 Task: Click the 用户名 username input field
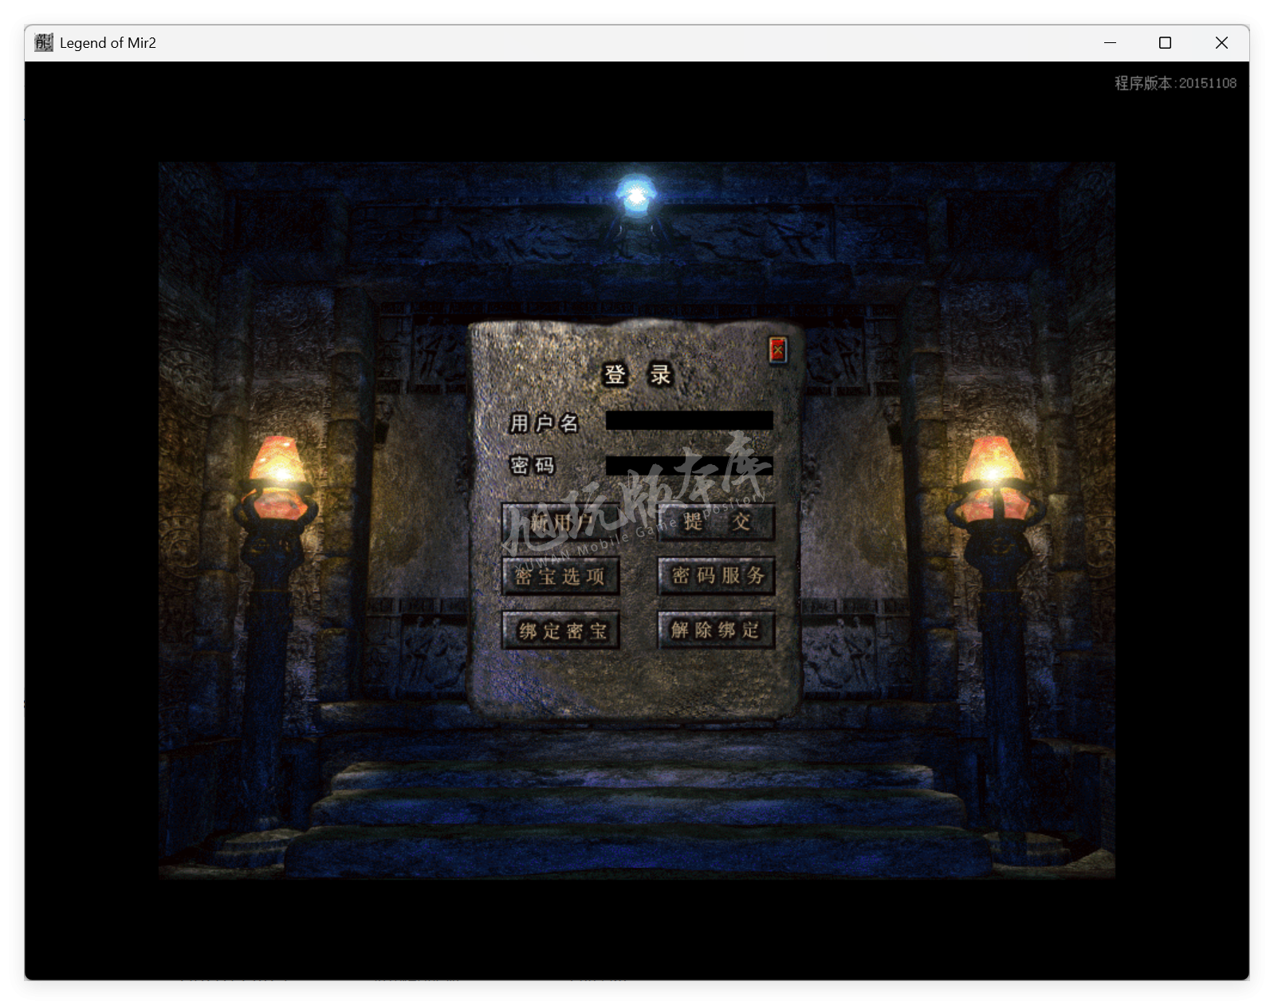click(689, 420)
